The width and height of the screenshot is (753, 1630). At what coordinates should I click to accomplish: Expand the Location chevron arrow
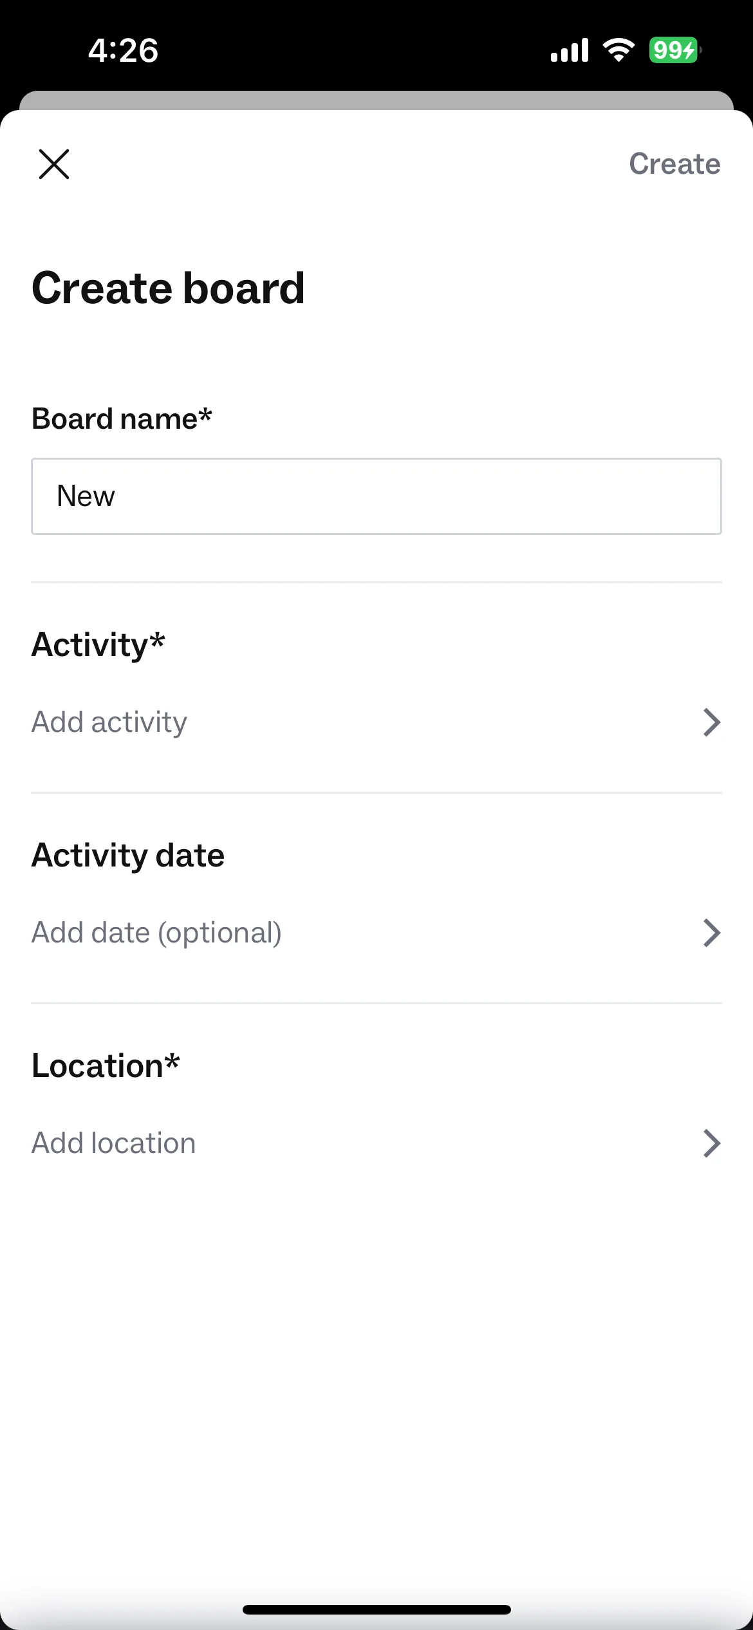(x=711, y=1143)
